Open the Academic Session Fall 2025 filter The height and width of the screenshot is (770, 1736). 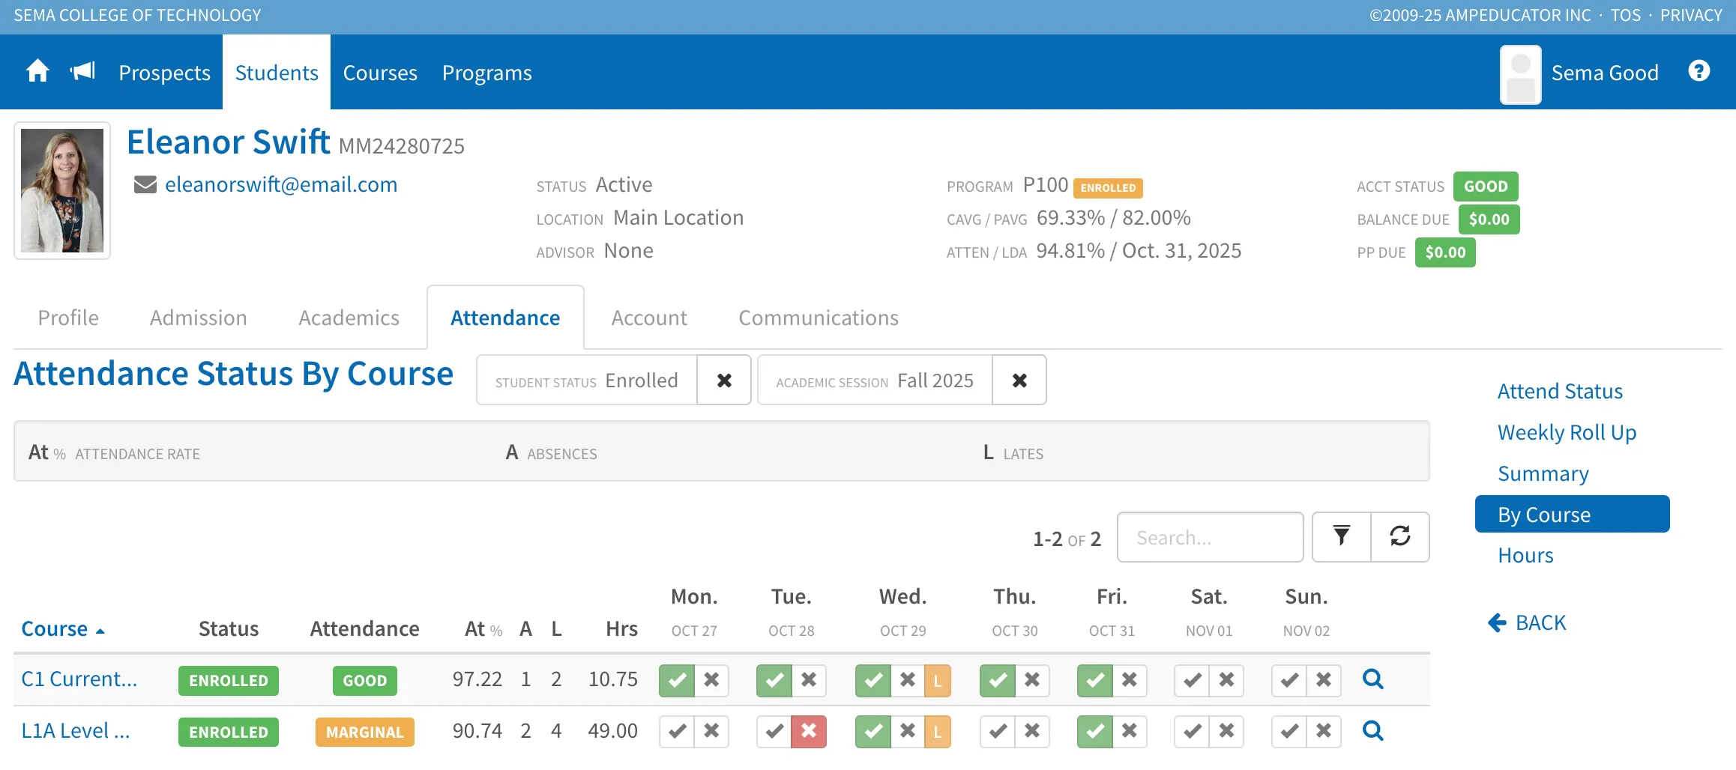pos(875,381)
